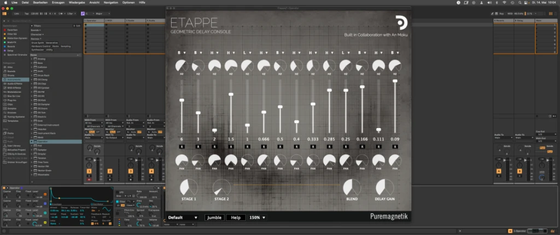Viewport: 560px width, 235px height.
Task: Collapse the Filters section in Live browser
Action: pyautogui.click(x=31, y=26)
